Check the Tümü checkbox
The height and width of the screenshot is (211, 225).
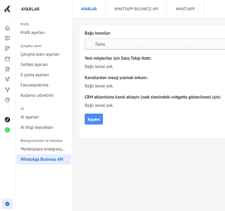pos(90,44)
